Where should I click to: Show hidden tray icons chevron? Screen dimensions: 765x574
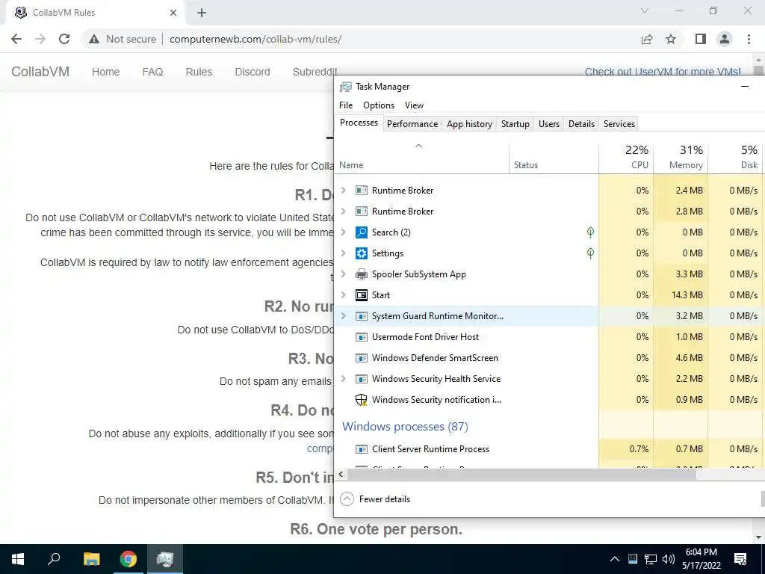(615, 559)
